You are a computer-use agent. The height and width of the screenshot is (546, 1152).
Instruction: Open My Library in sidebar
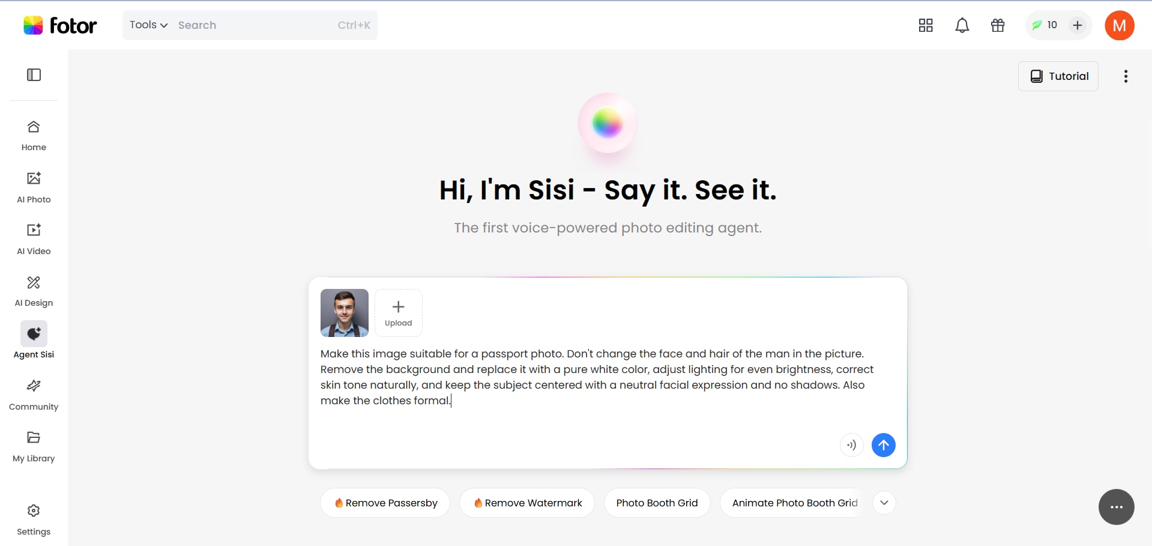point(34,446)
